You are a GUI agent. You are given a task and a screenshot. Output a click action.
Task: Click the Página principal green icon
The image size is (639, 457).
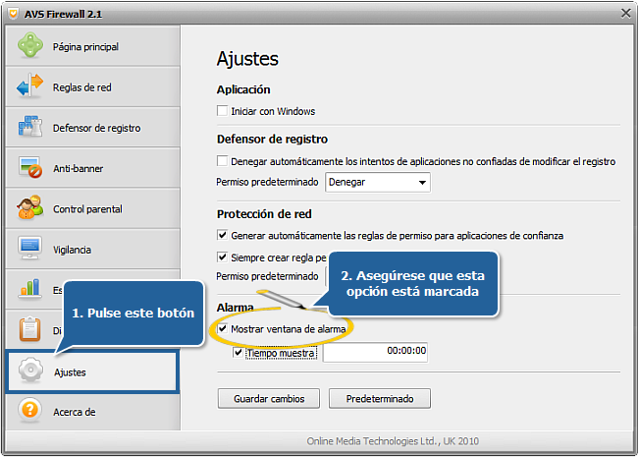30,45
